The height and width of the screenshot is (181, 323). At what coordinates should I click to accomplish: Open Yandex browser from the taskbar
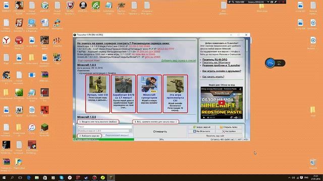point(70,177)
